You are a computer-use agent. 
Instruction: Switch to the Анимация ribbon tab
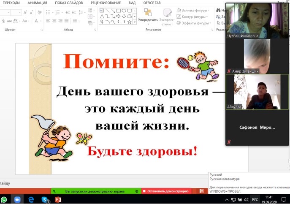point(37,3)
